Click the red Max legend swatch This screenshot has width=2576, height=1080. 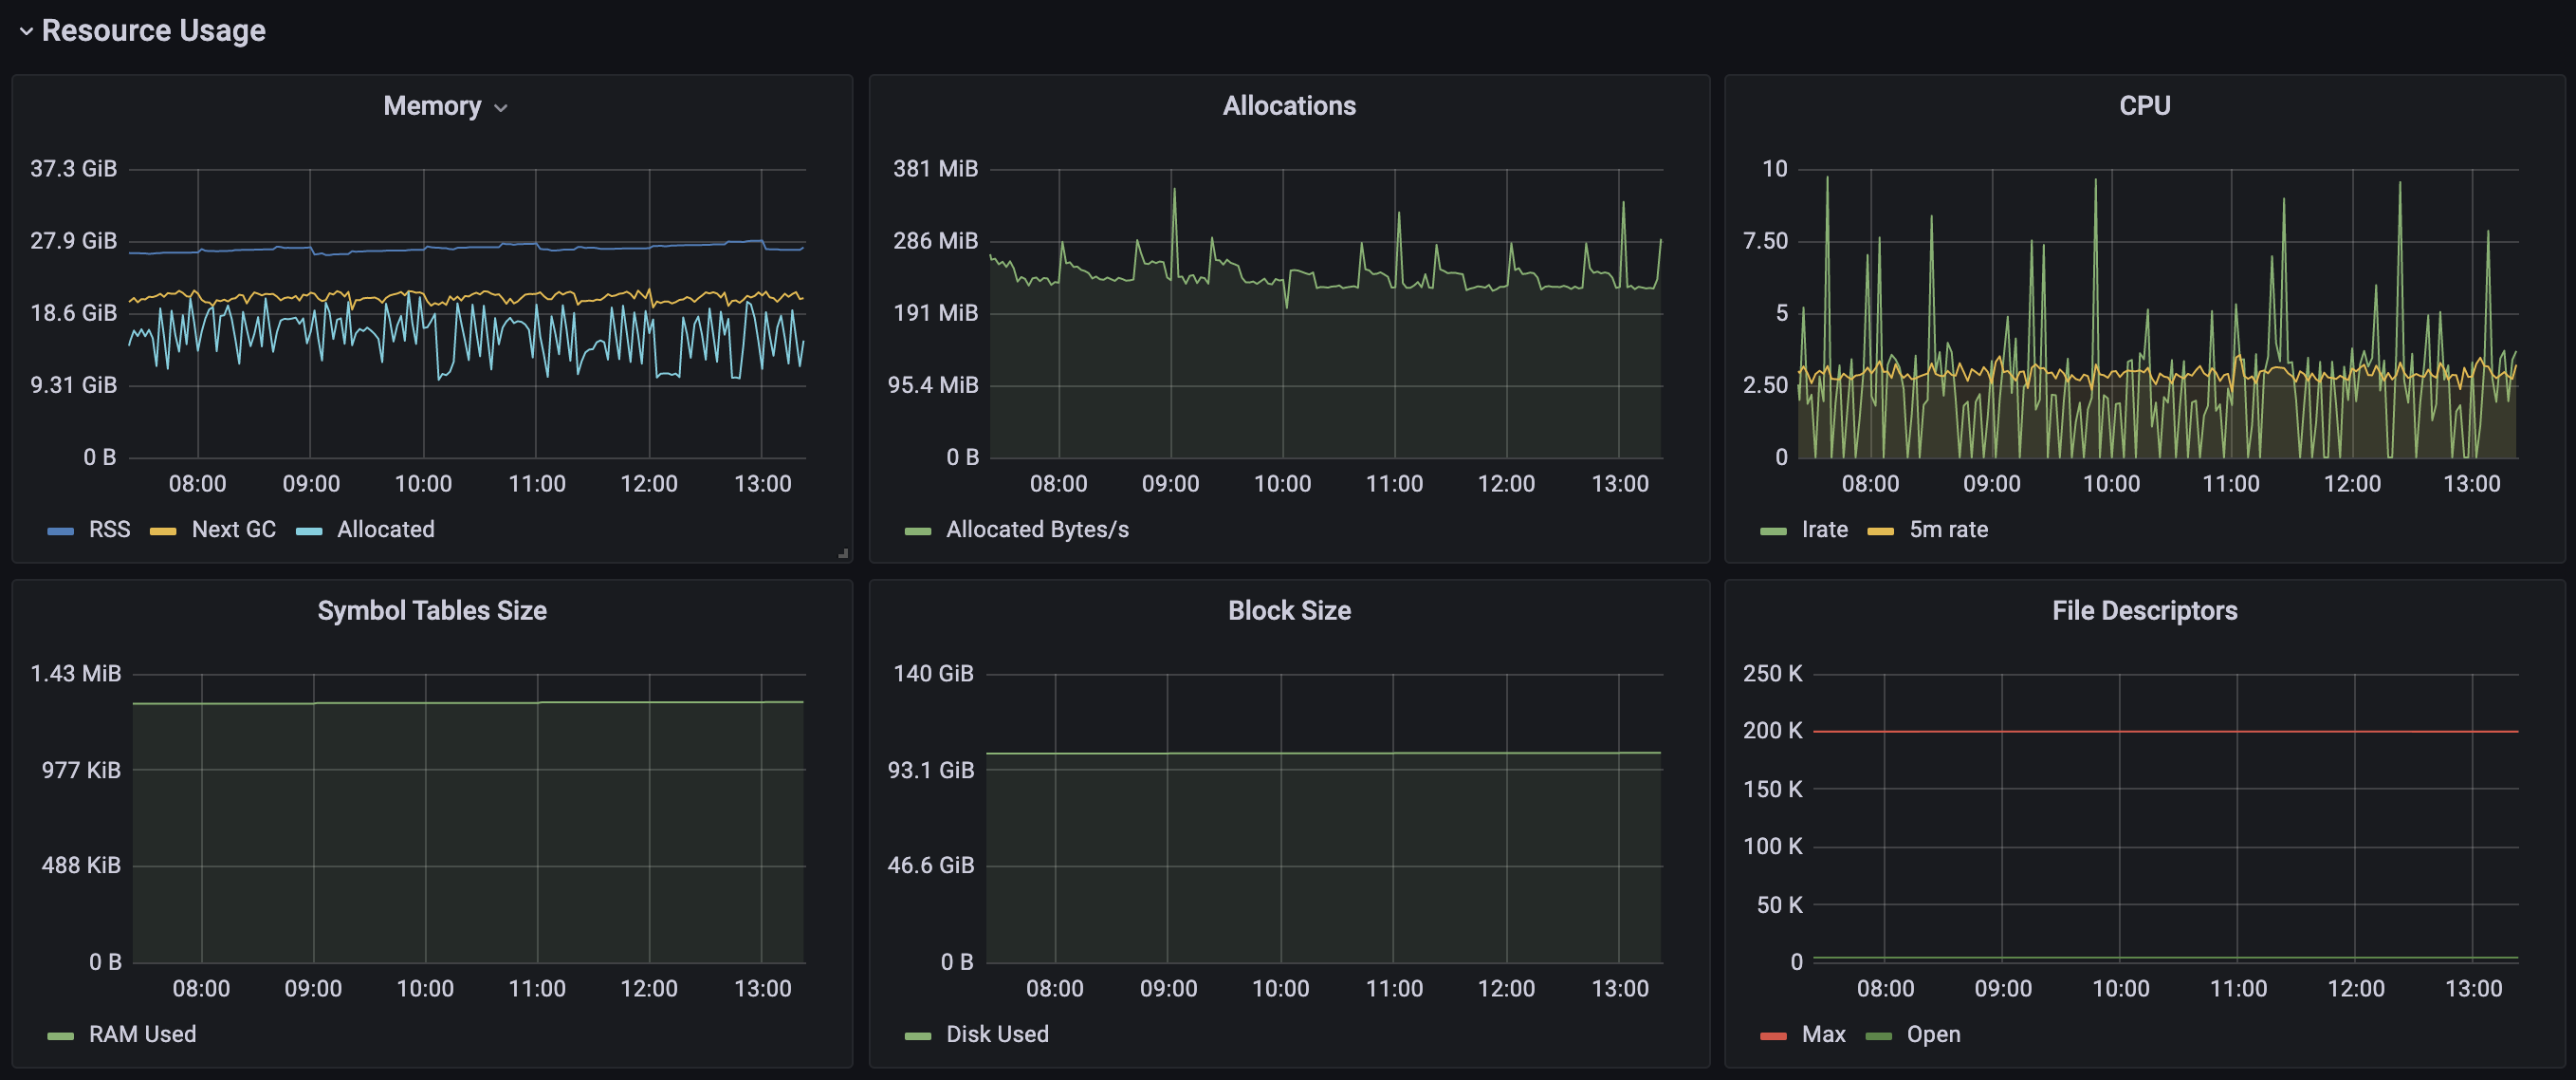[1773, 1036]
